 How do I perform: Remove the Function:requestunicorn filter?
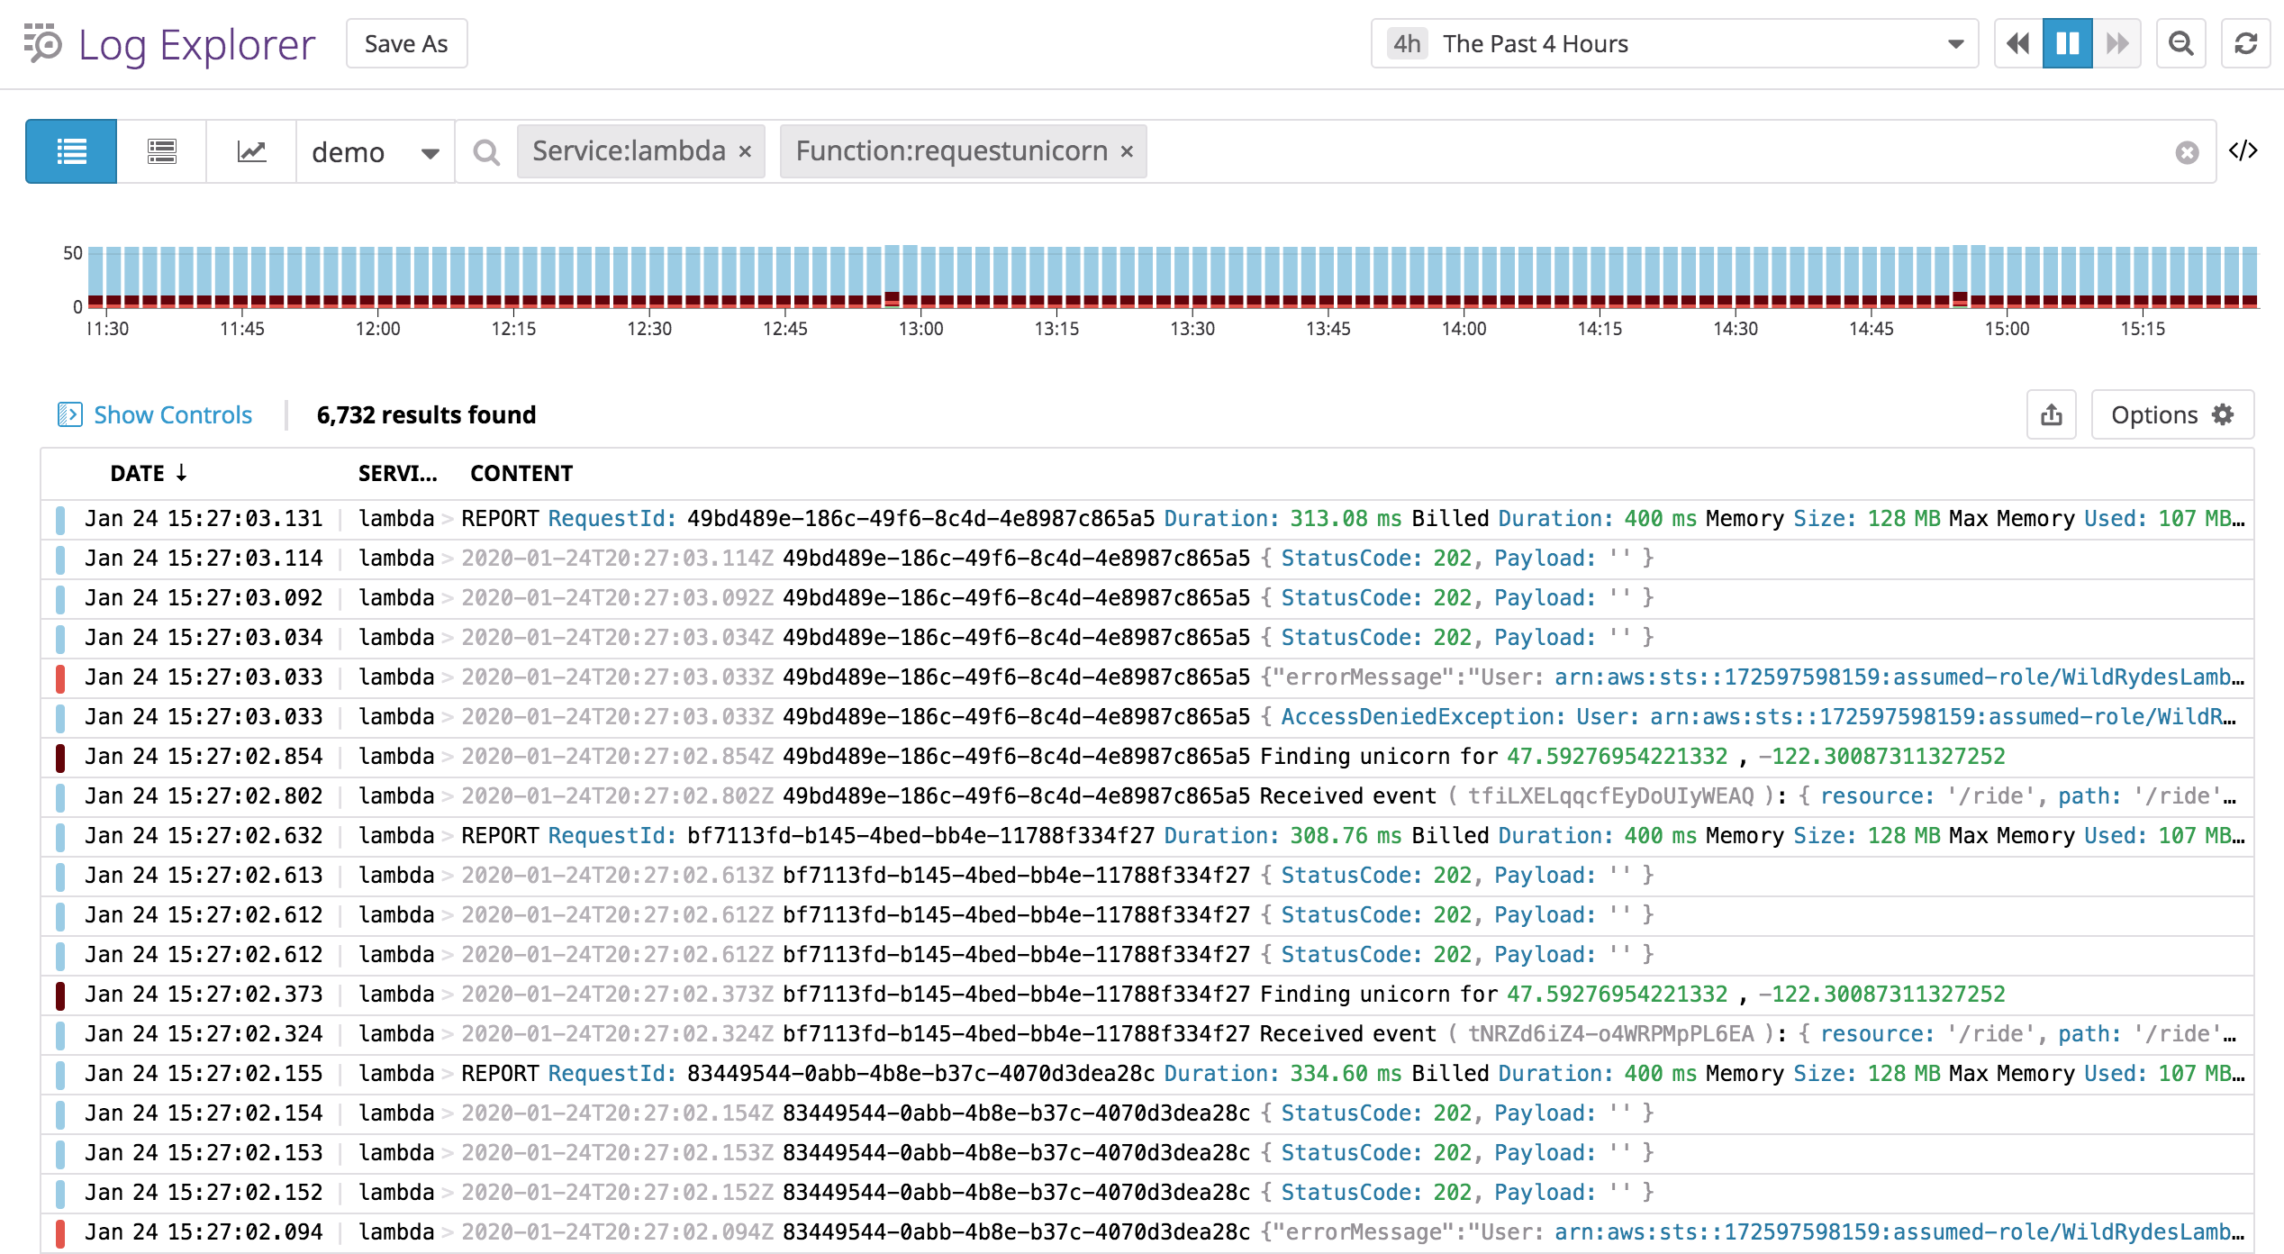tap(1127, 150)
